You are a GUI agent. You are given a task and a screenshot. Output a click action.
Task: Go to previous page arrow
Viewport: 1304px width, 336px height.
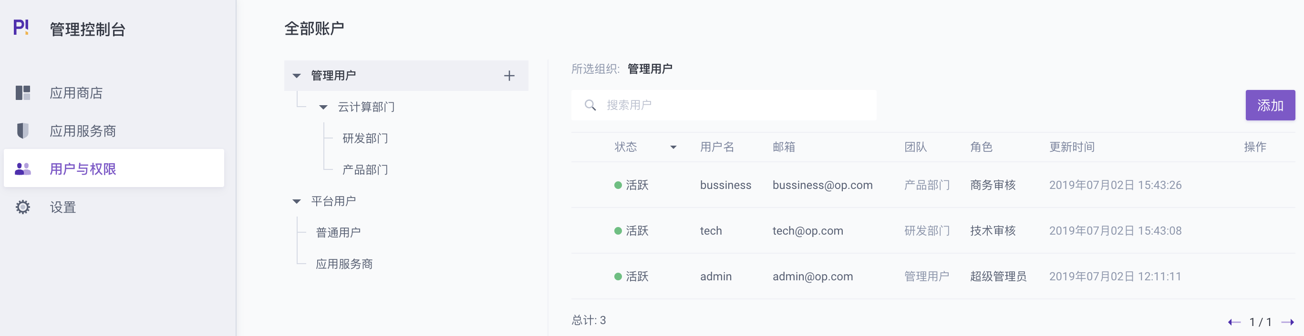point(1234,322)
